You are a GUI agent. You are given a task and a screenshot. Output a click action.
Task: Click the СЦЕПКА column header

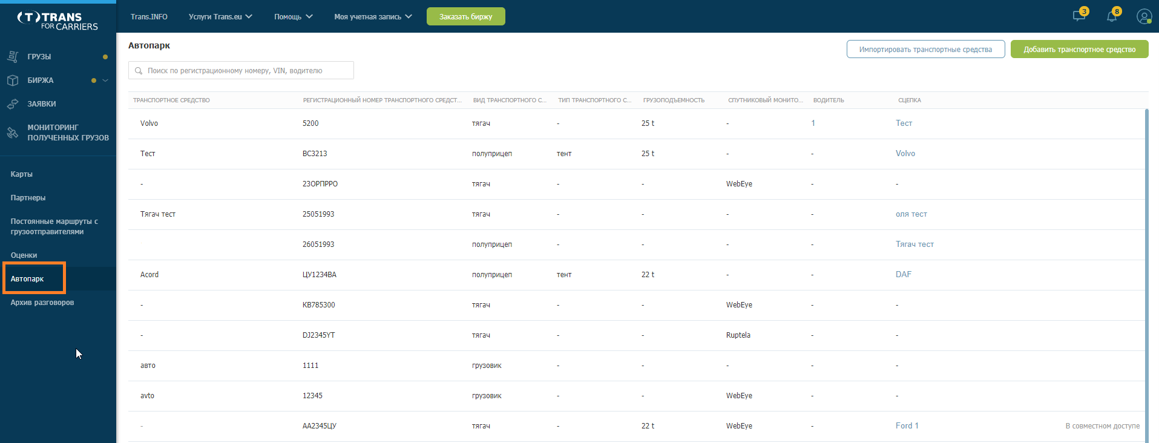click(x=910, y=100)
